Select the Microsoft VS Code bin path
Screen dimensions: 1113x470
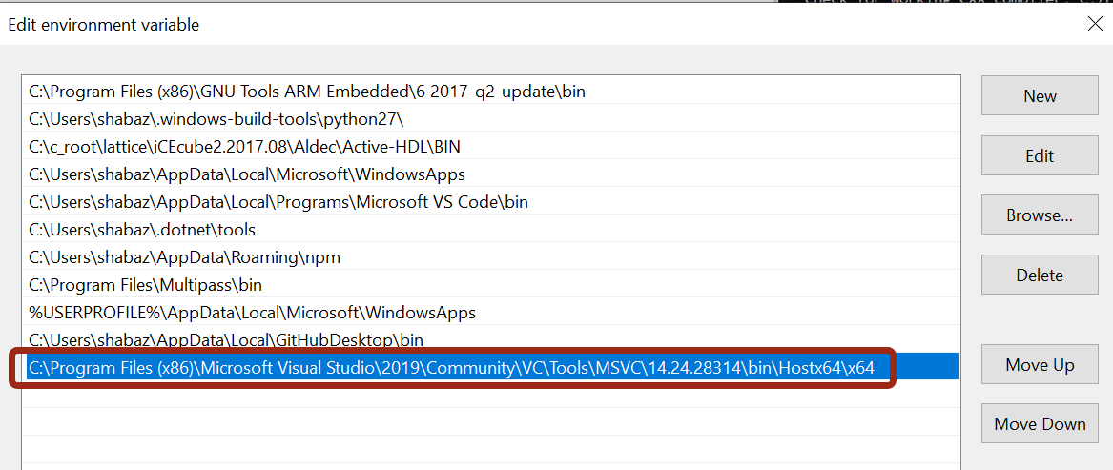pyautogui.click(x=490, y=202)
